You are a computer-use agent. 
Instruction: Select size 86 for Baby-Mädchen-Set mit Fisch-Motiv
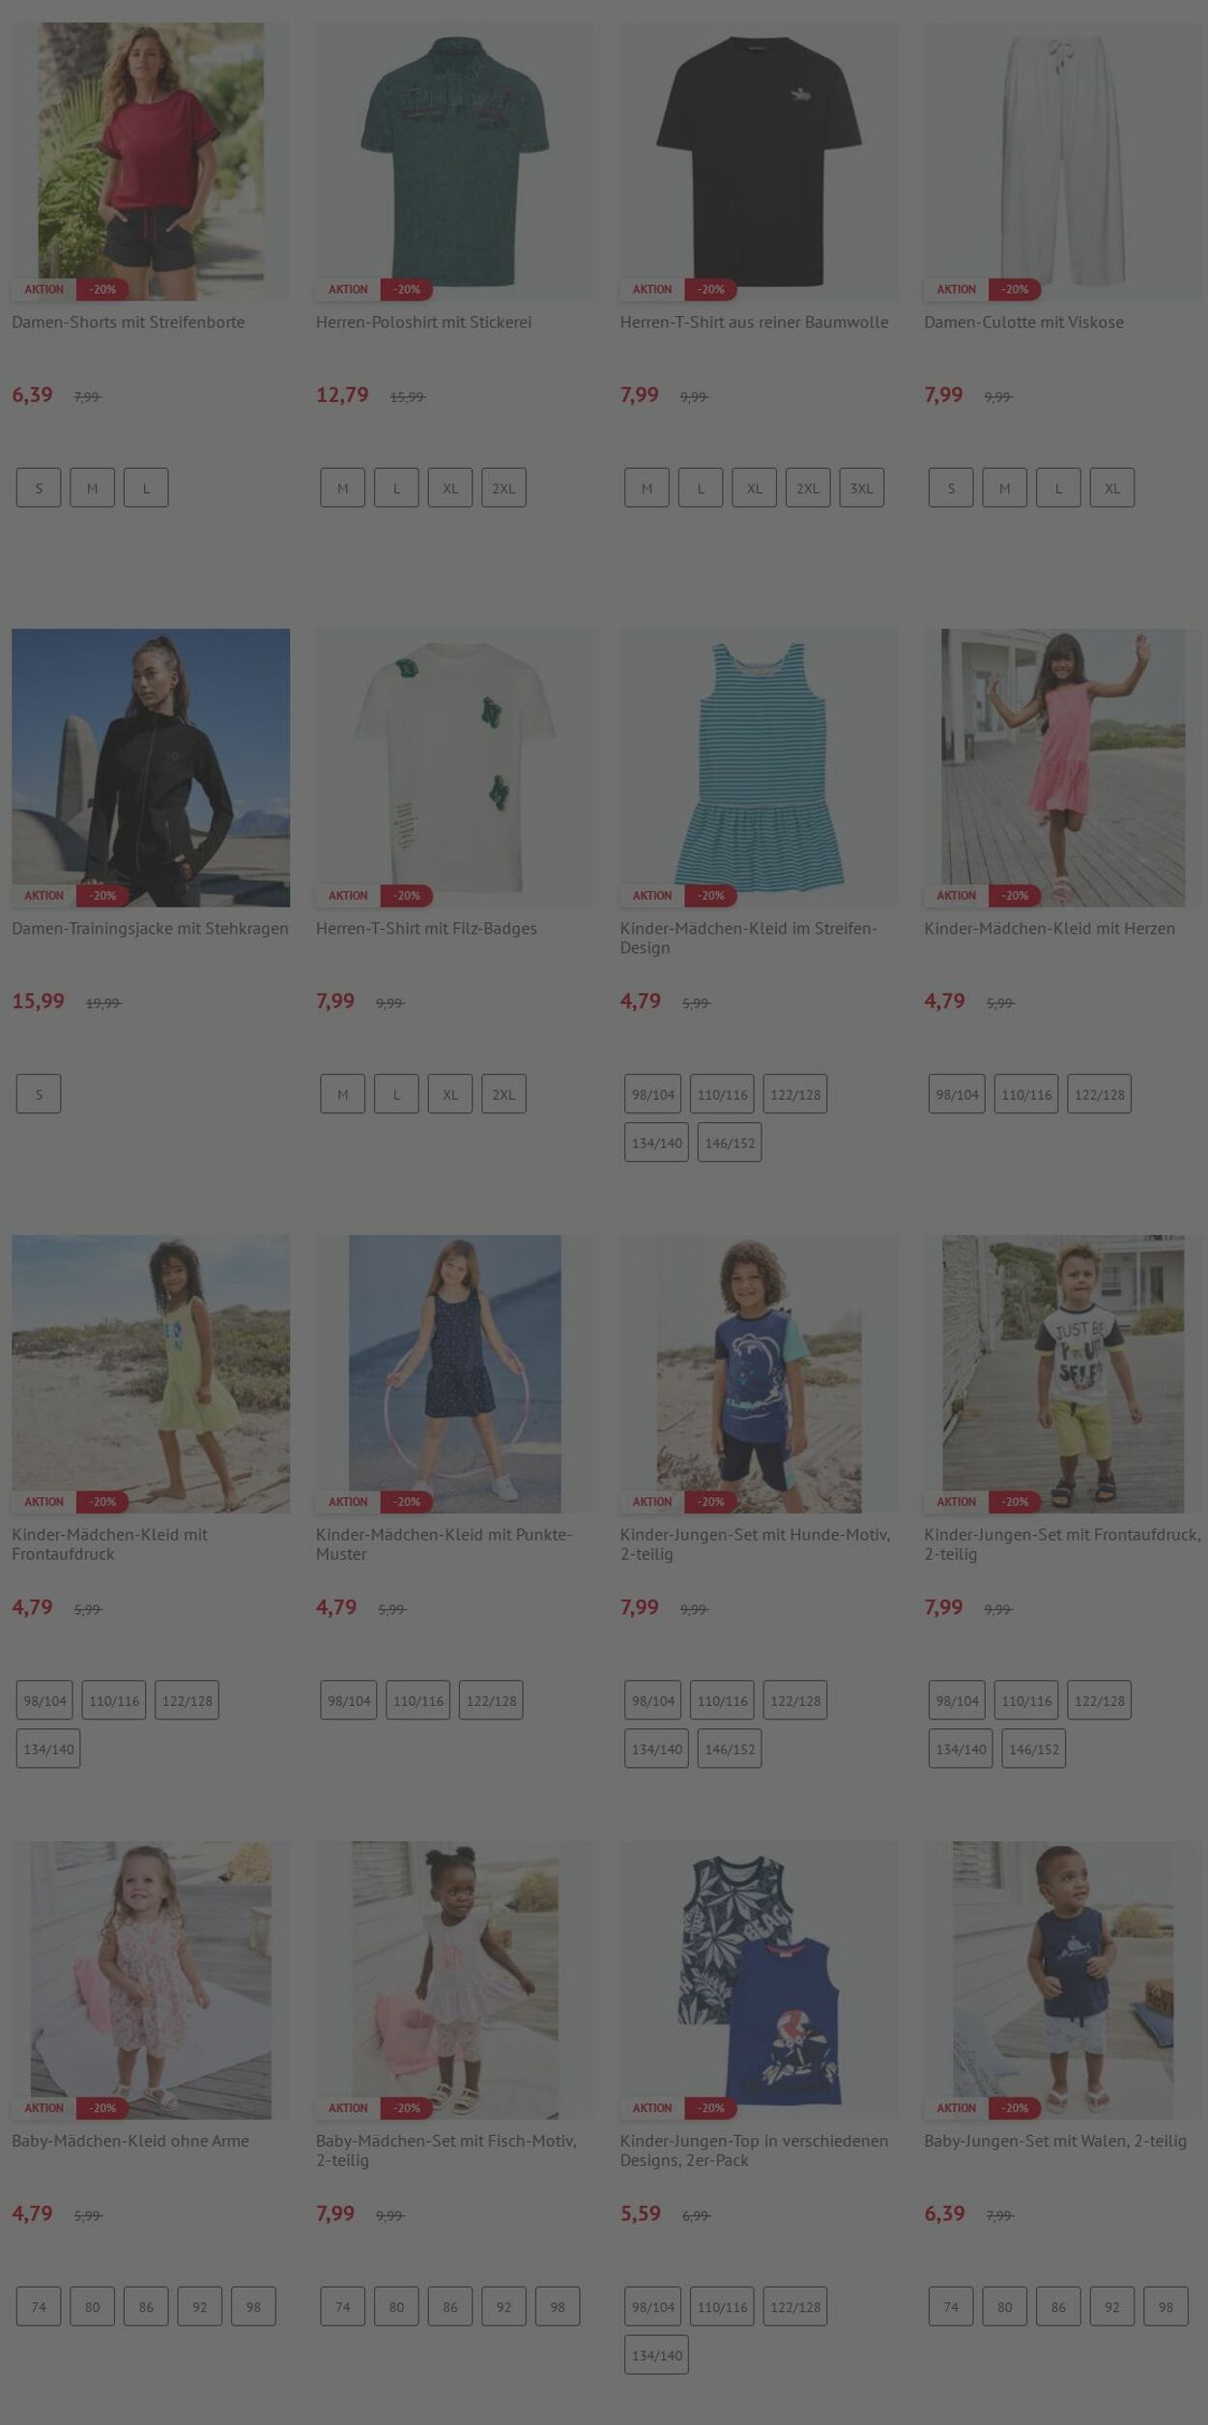tap(450, 2306)
